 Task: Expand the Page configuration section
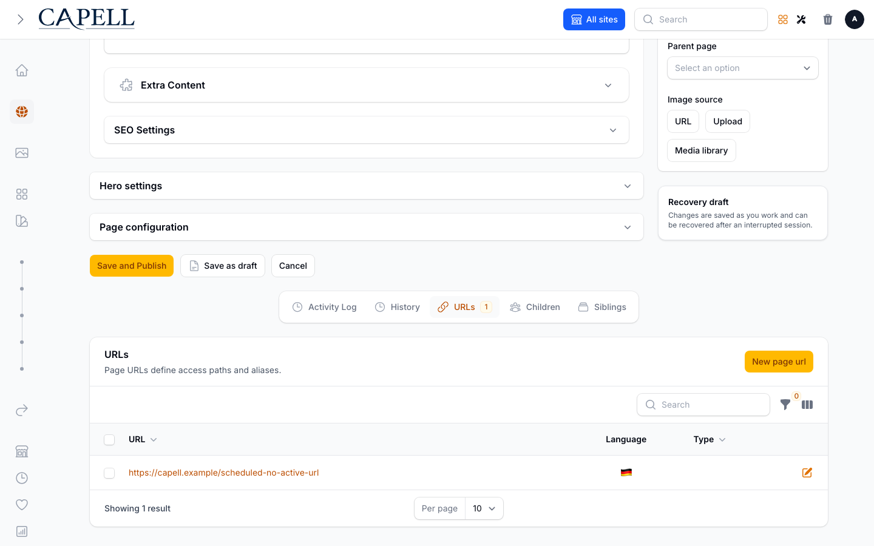tap(367, 227)
